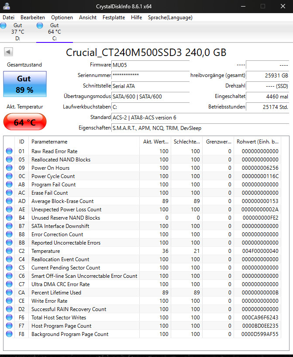Screen dimensions: 293x357
Task: Click the raw value 000000000FE2
Action: (x=260, y=218)
